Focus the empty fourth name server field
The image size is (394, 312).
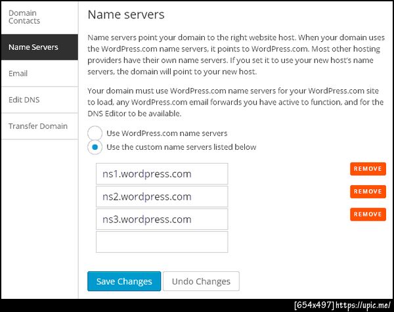pyautogui.click(x=162, y=242)
